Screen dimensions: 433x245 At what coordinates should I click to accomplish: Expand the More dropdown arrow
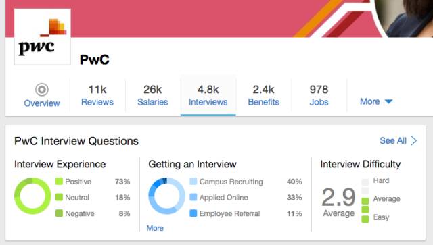pos(388,102)
